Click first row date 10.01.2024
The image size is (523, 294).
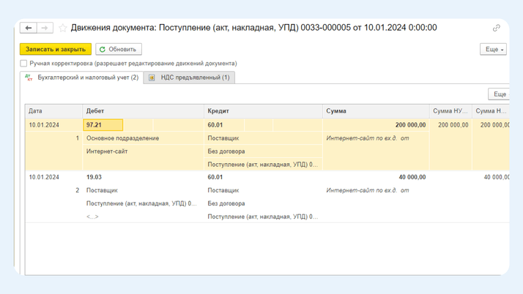click(x=44, y=125)
